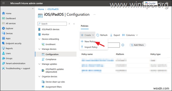Viewport: 172px width, 91px height.
Task: Collapse the Device onboarding section
Action: point(39,39)
